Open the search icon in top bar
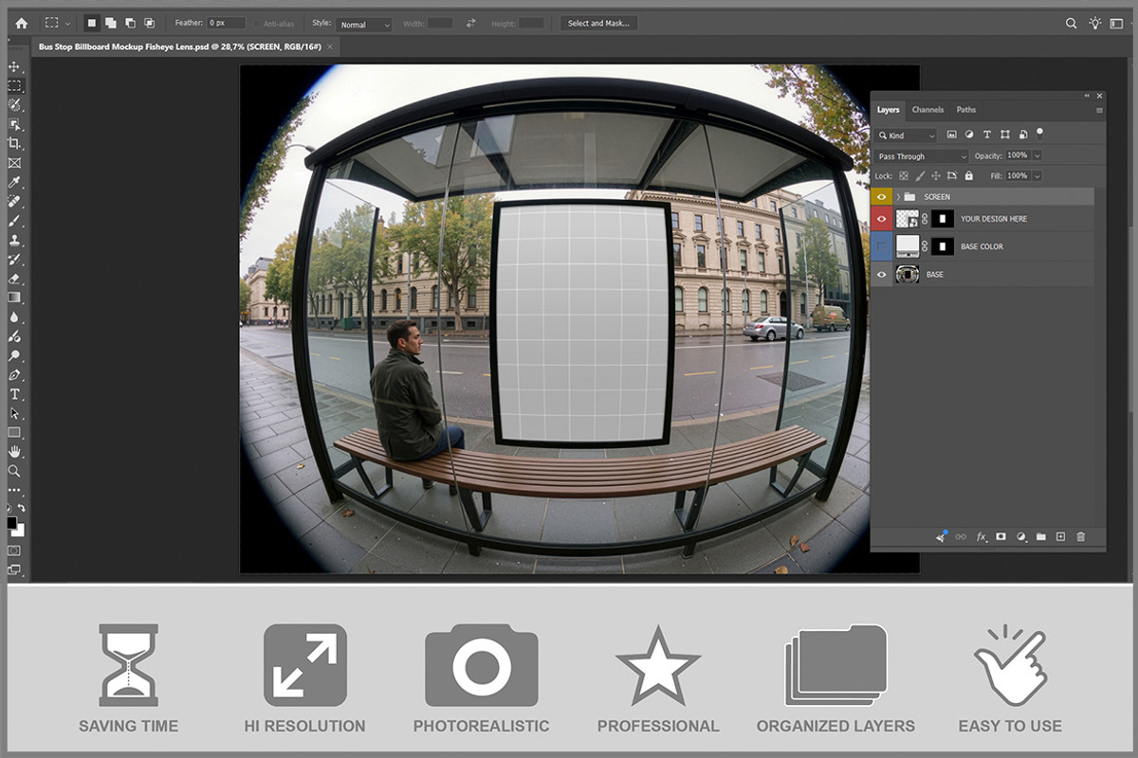This screenshot has width=1138, height=758. click(x=1071, y=23)
